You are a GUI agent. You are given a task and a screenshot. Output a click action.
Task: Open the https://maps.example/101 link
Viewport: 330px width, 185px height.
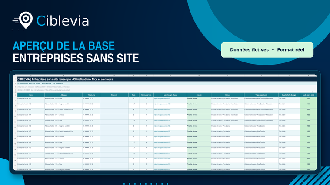point(162,99)
